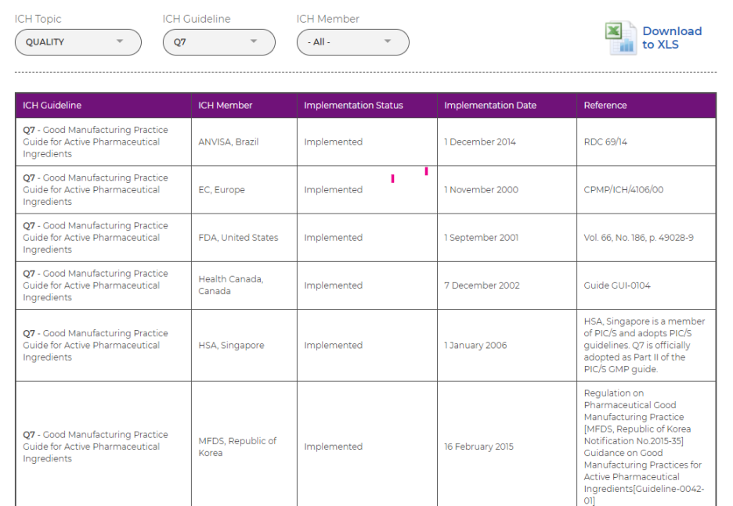Click the Q7 guideline title in the FDA row
Image resolution: width=733 pixels, height=506 pixels.
coord(96,238)
